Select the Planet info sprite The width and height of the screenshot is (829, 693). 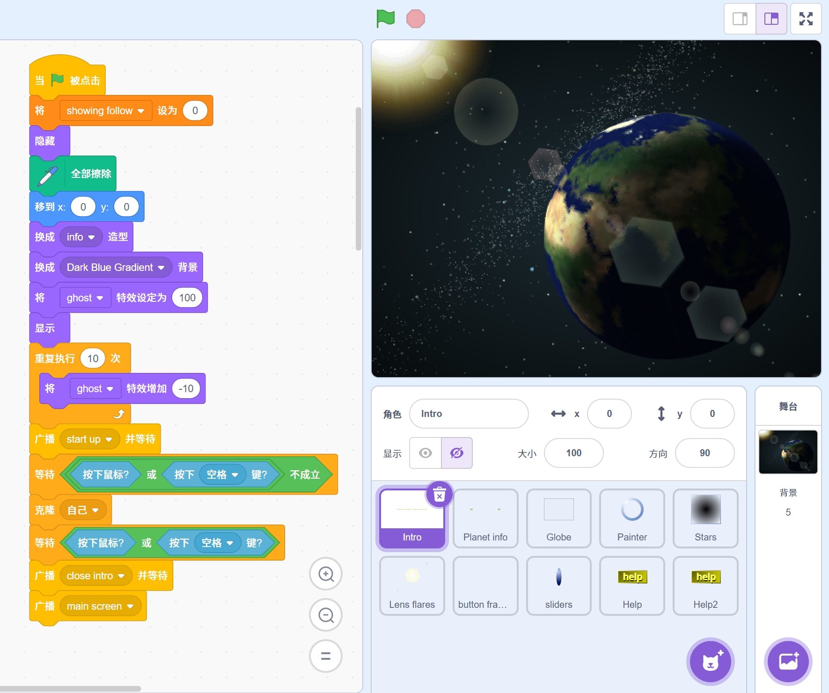pyautogui.click(x=485, y=518)
